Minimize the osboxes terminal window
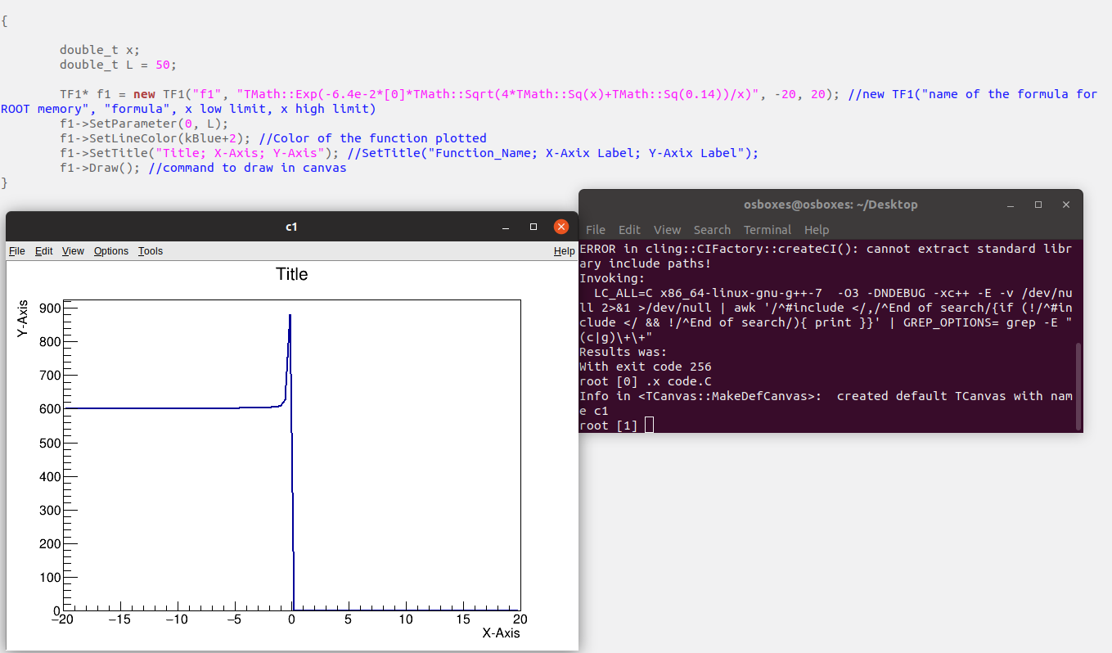This screenshot has height=653, width=1112. 1011,205
